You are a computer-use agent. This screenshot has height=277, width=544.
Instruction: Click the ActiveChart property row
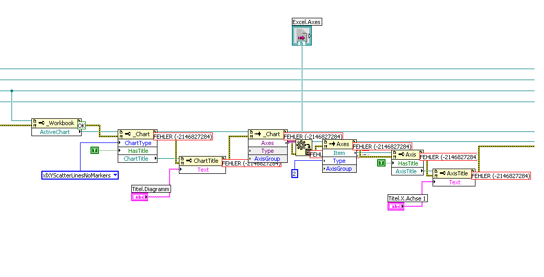coord(56,132)
